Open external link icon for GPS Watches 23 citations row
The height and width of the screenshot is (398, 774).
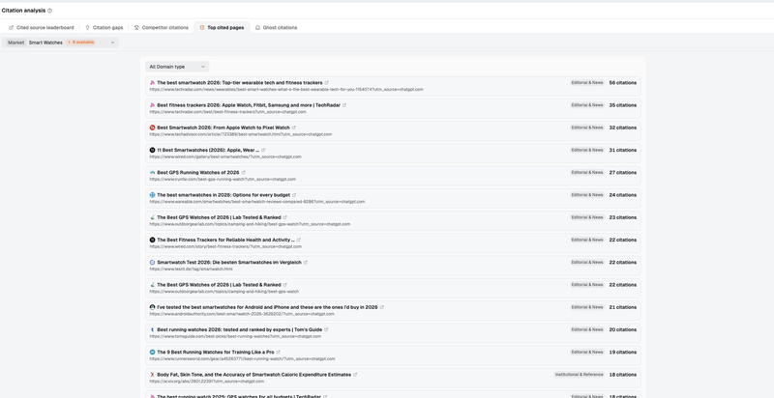coord(285,217)
